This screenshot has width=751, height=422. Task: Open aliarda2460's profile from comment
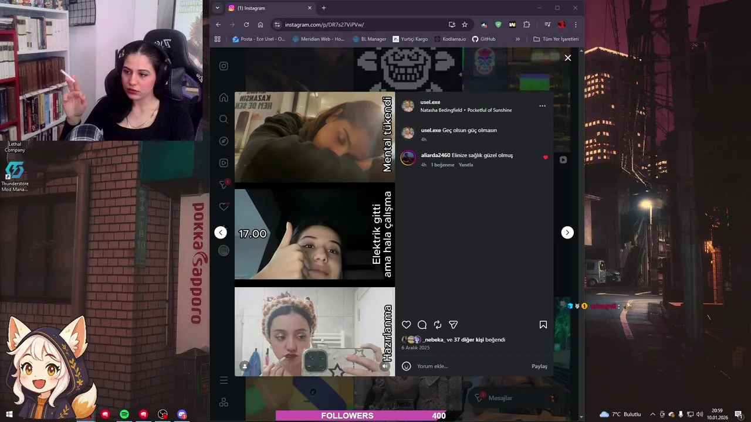click(435, 155)
